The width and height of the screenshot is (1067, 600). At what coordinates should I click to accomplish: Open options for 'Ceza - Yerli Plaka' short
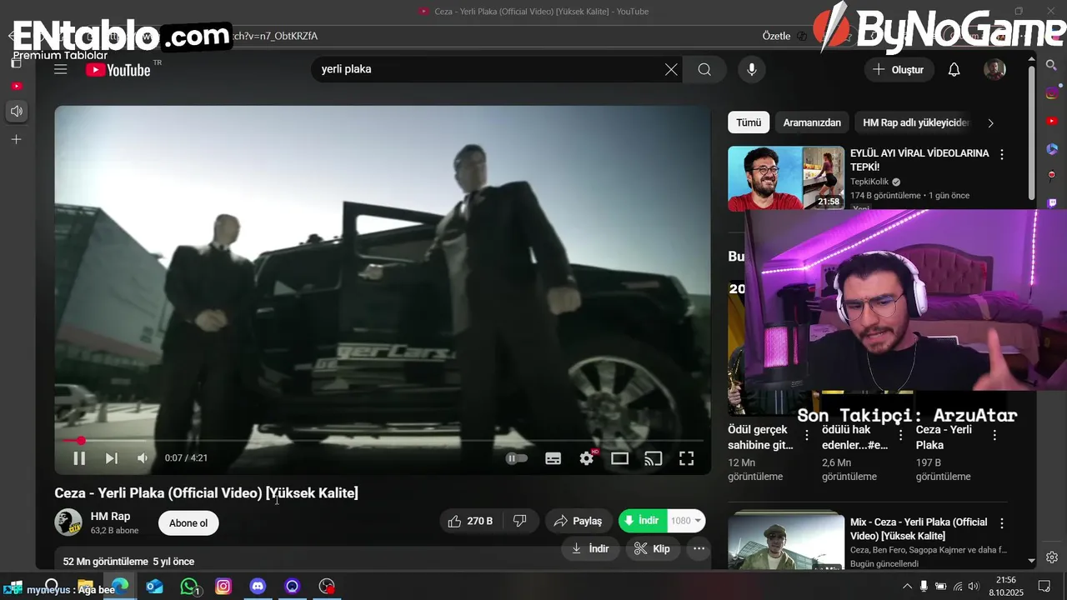pyautogui.click(x=994, y=435)
